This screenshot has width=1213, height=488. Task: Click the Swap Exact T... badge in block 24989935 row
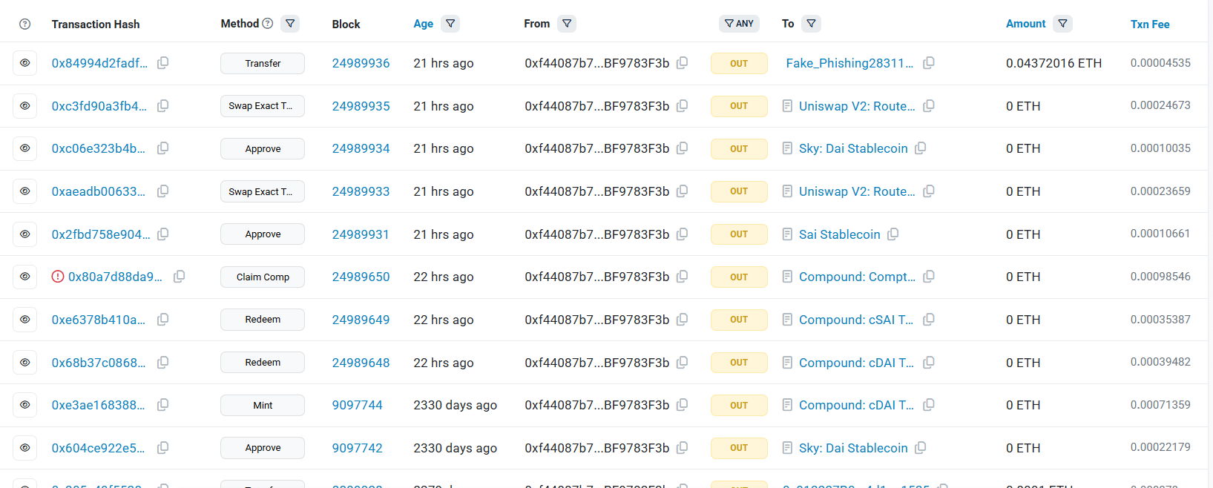[x=263, y=106]
